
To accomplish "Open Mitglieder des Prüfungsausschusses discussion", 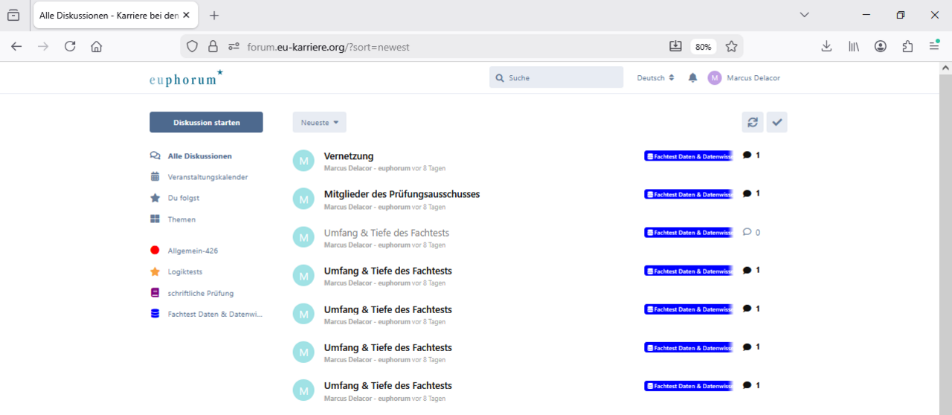I will coord(402,194).
